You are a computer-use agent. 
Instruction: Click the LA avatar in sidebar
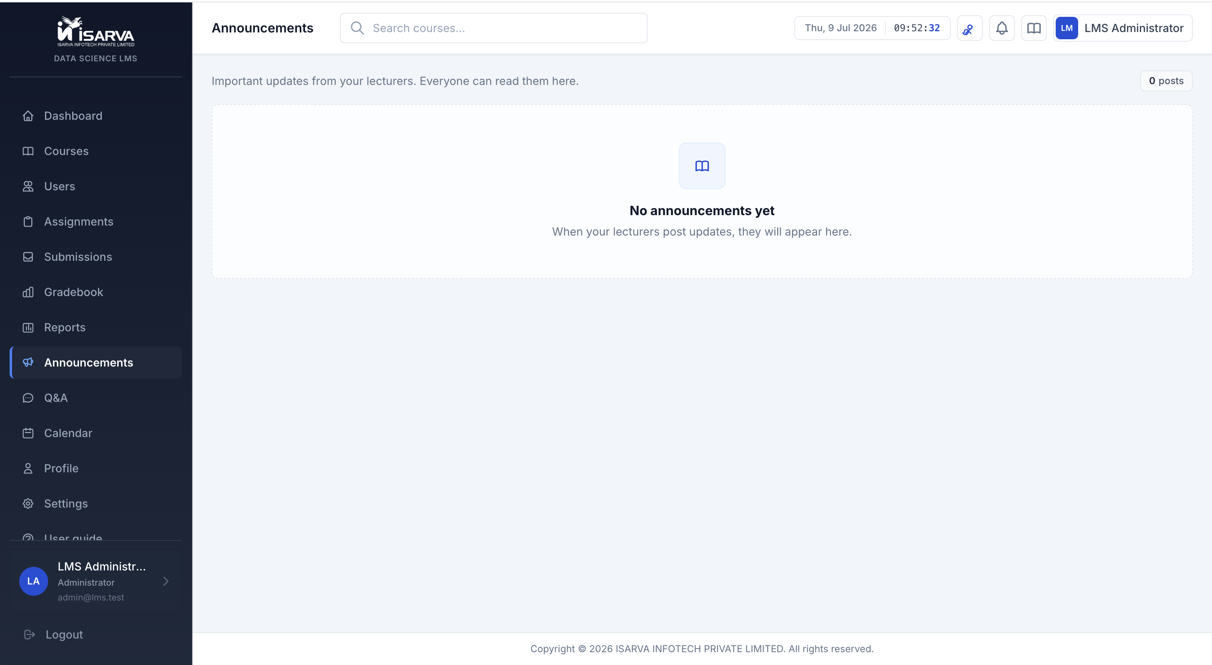pyautogui.click(x=33, y=581)
